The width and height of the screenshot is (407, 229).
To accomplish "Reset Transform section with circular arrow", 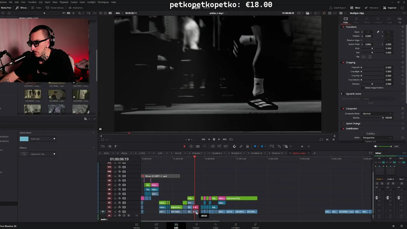I will pos(403,27).
